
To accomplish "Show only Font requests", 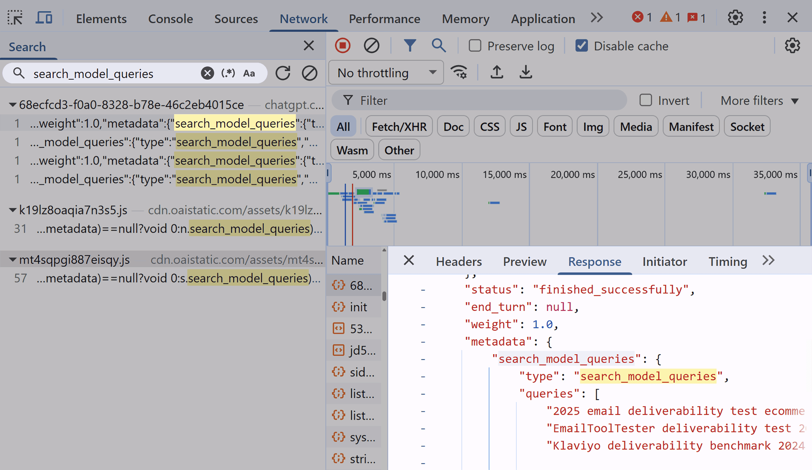I will coord(554,127).
